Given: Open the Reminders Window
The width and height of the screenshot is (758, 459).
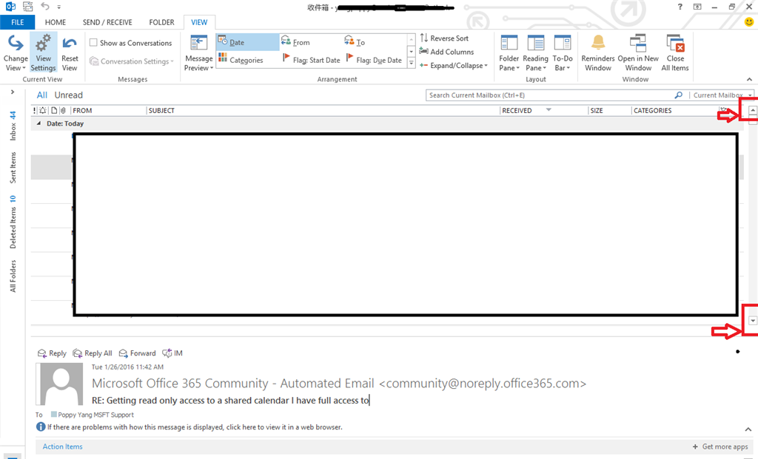Looking at the screenshot, I should [x=598, y=53].
